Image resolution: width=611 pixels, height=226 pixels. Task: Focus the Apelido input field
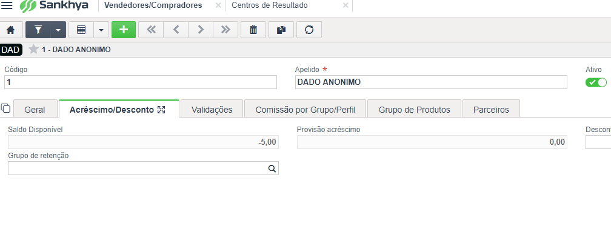click(431, 82)
